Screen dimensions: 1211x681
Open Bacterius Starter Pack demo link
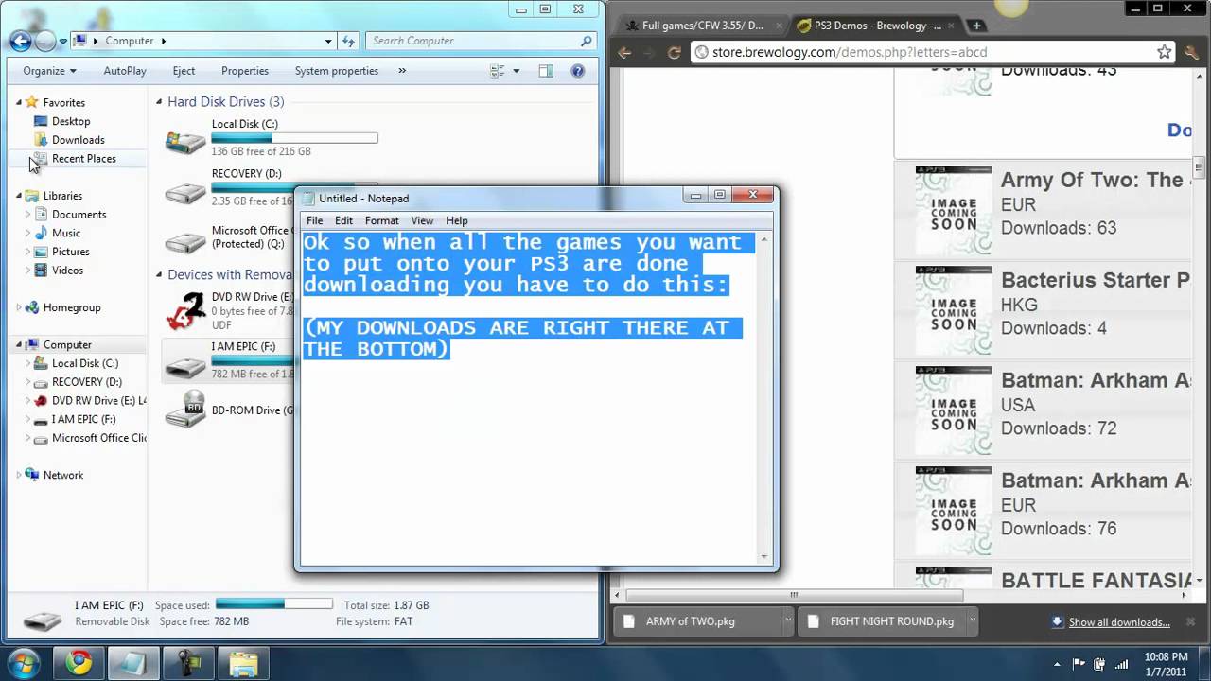click(1096, 280)
